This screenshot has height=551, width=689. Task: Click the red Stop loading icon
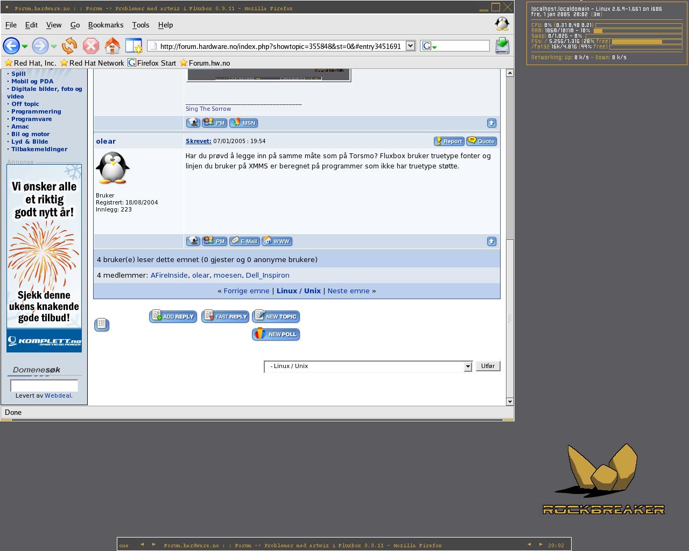(91, 46)
